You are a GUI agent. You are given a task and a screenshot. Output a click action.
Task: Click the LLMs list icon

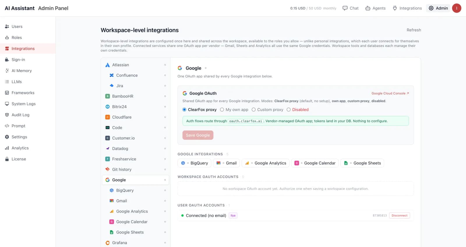tap(7, 82)
